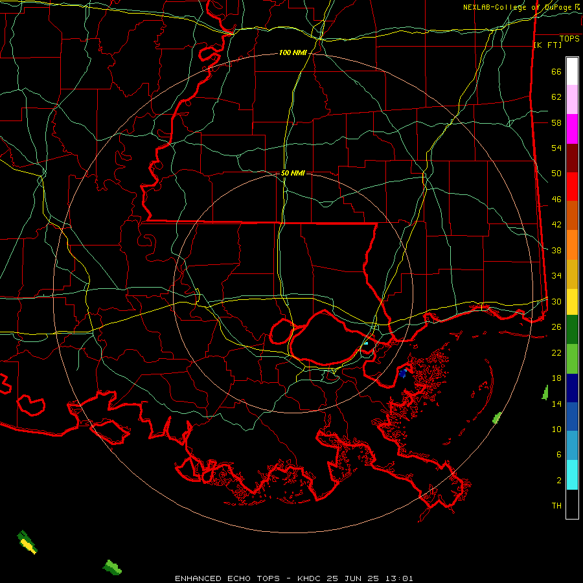Click the 'TH' threshold legend label
The width and height of the screenshot is (583, 583).
pyautogui.click(x=556, y=506)
